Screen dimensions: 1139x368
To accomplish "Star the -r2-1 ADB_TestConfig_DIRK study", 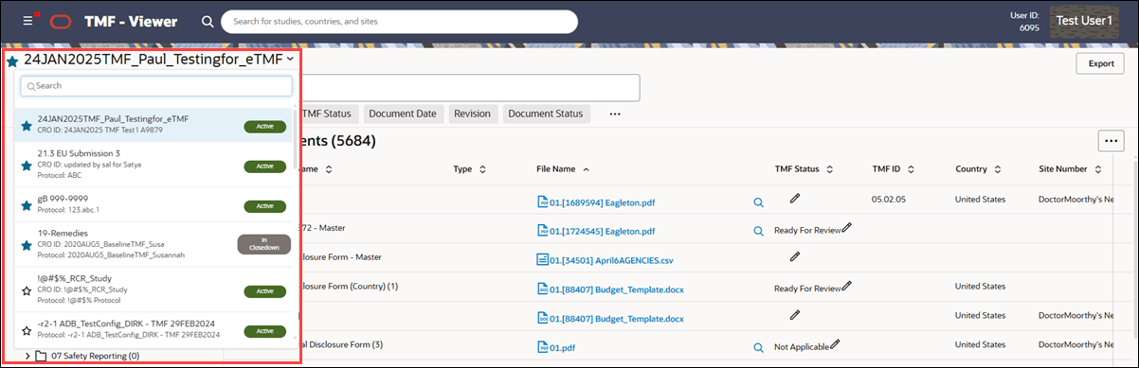I will [26, 331].
